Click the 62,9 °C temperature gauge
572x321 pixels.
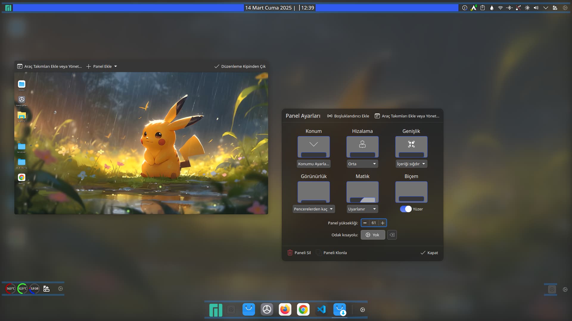(22, 289)
